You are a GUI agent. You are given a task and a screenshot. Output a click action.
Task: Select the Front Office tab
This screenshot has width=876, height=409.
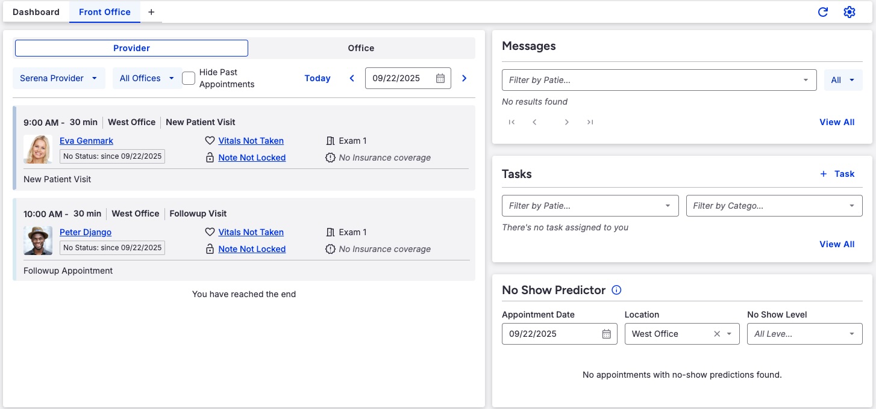(x=105, y=12)
